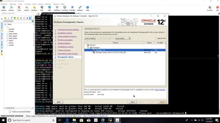Click the Help button in the installer
Screen dimensions: 220x123
pos(59,102)
